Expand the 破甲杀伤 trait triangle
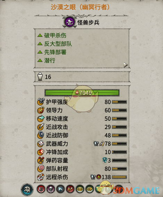163x197 pixels. click(40, 35)
